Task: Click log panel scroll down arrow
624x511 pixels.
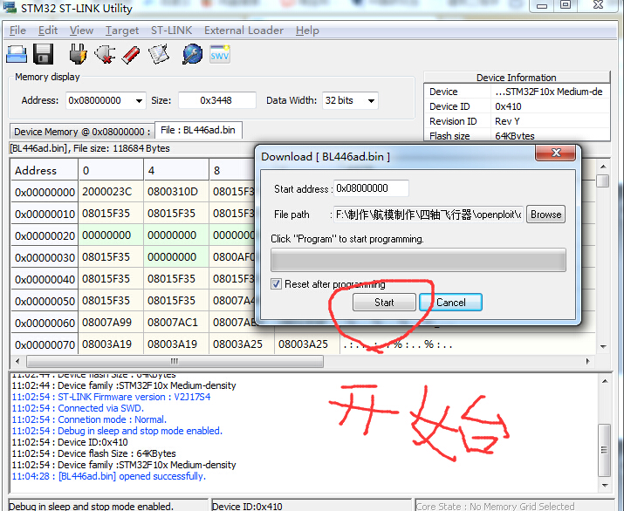Action: coord(605,485)
